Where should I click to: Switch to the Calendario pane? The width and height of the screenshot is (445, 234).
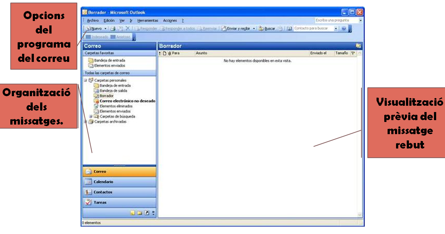point(120,182)
